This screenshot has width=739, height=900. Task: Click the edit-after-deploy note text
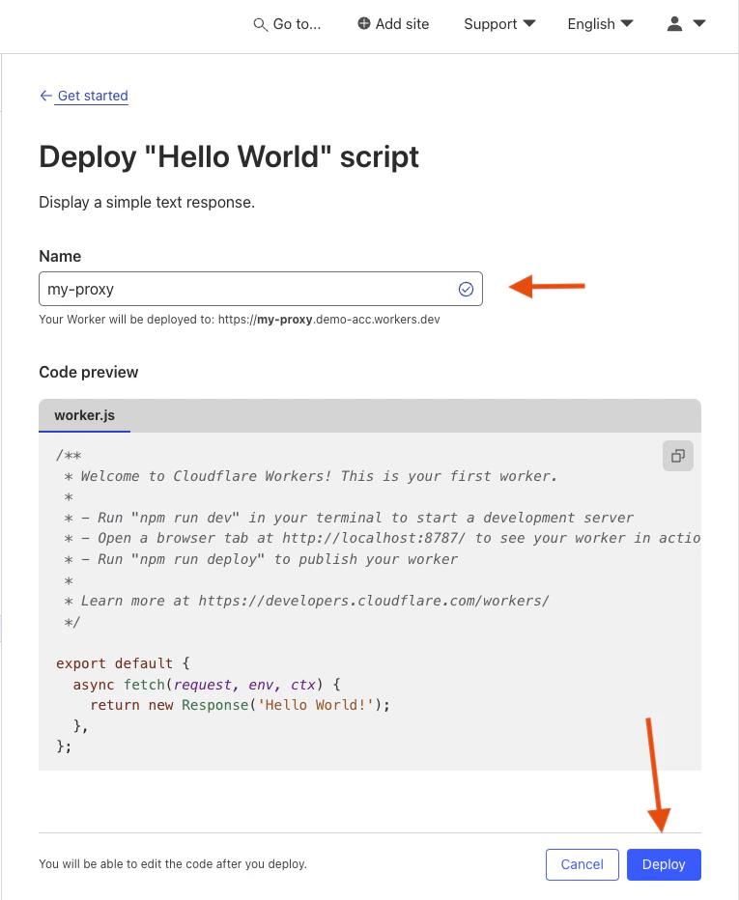point(173,864)
